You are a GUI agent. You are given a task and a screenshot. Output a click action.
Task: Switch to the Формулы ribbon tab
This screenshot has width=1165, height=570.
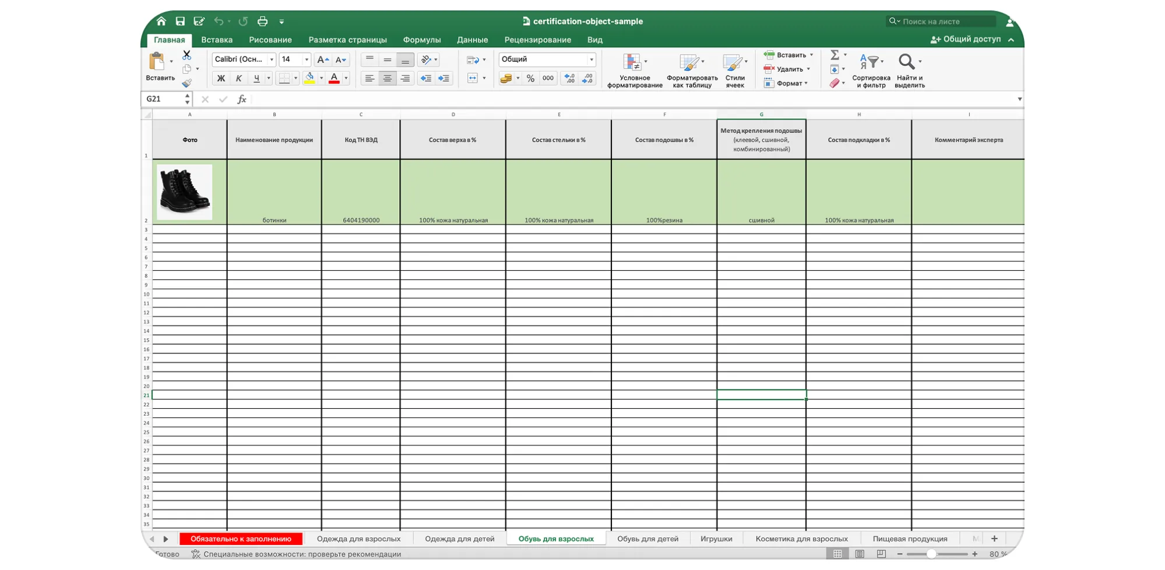click(x=421, y=40)
